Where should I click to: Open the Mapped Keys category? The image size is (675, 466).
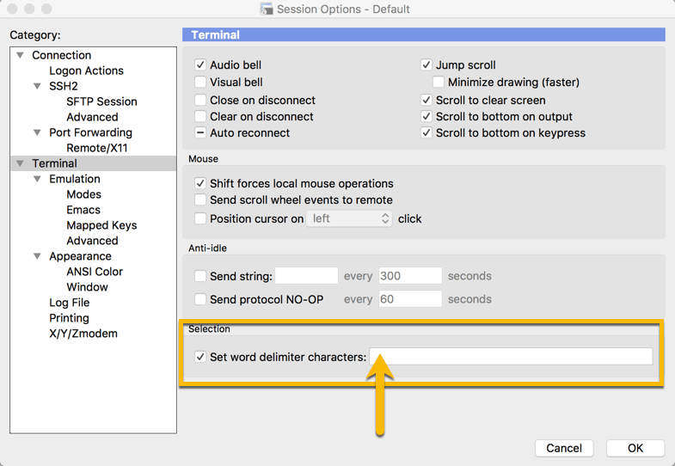tap(101, 225)
